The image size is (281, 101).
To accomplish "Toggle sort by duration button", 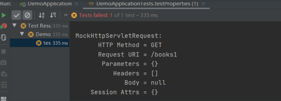I will point(53,15).
